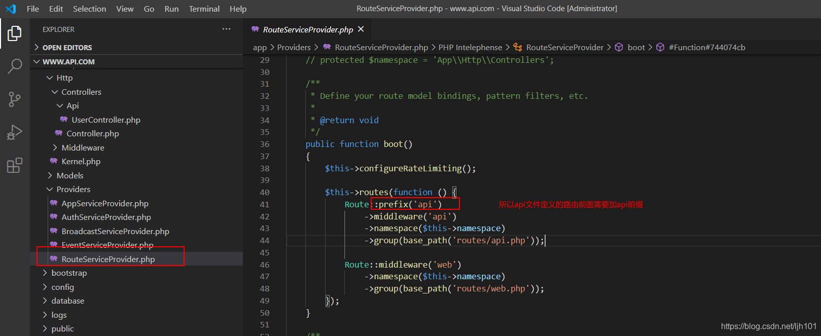Click 'Providers' breadcrumb segment
The height and width of the screenshot is (336, 821).
[294, 47]
